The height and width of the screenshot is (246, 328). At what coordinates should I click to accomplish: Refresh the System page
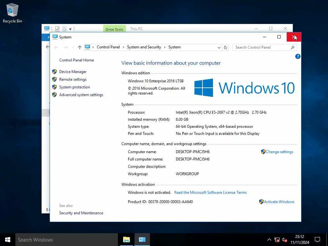point(225,47)
